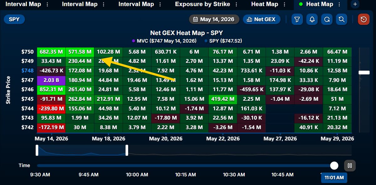Click the 10:00 AM time mark
Image resolution: width=376 pixels, height=185 pixels.
pos(137,174)
